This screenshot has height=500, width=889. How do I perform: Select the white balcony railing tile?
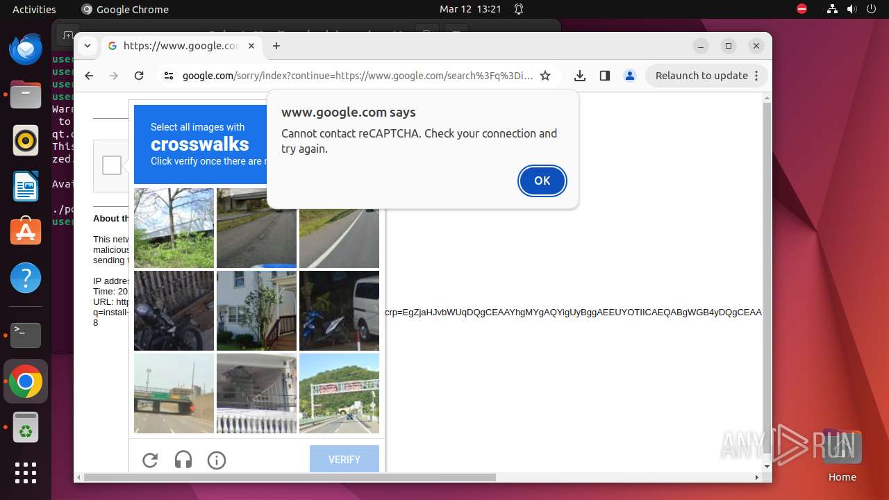(256, 393)
